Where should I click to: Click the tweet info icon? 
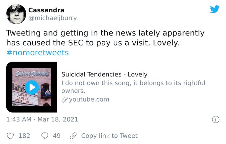coord(215,120)
